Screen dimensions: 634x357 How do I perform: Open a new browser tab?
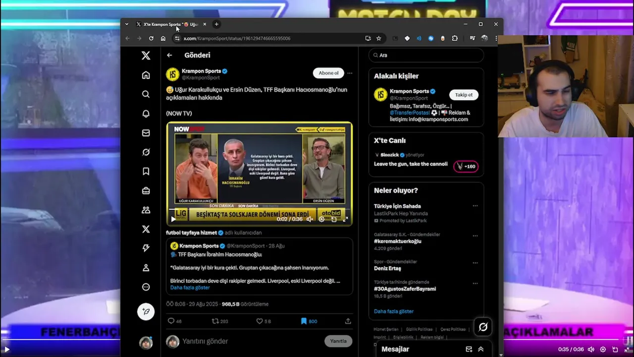coord(216,24)
